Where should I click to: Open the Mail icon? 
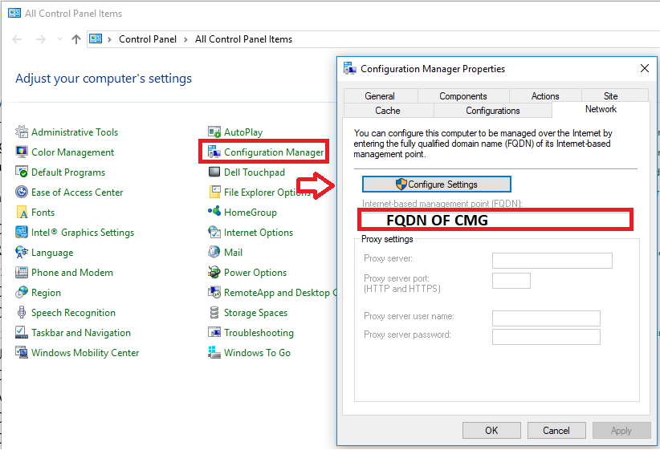tap(214, 253)
